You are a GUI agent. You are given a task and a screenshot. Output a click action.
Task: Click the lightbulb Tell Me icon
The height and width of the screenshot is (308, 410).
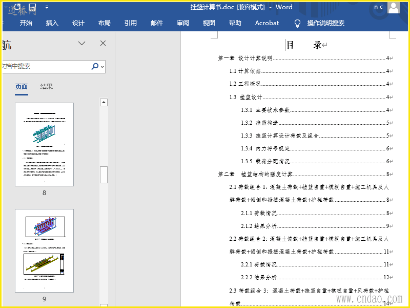297,23
